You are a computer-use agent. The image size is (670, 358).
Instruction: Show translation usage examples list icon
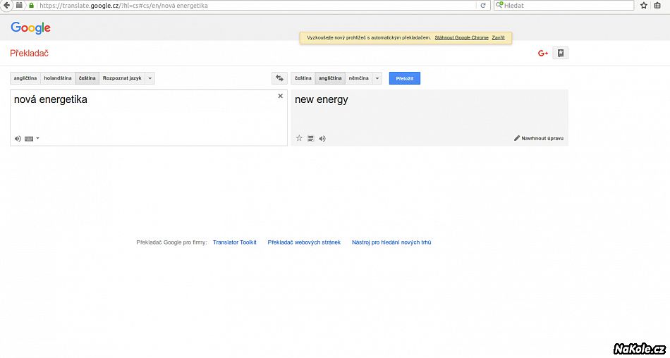310,138
